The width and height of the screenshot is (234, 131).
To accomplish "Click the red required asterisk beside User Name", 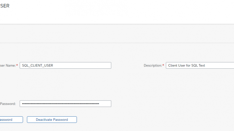I will (x=17, y=65).
